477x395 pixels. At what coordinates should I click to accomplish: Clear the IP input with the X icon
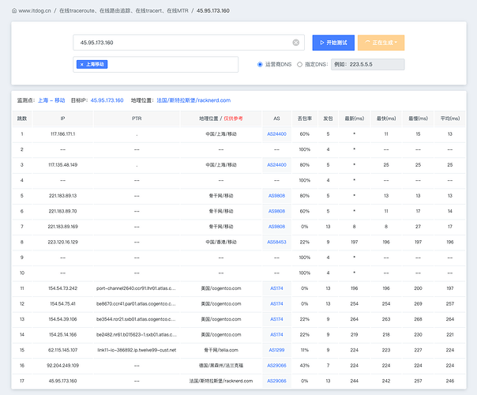coord(295,43)
